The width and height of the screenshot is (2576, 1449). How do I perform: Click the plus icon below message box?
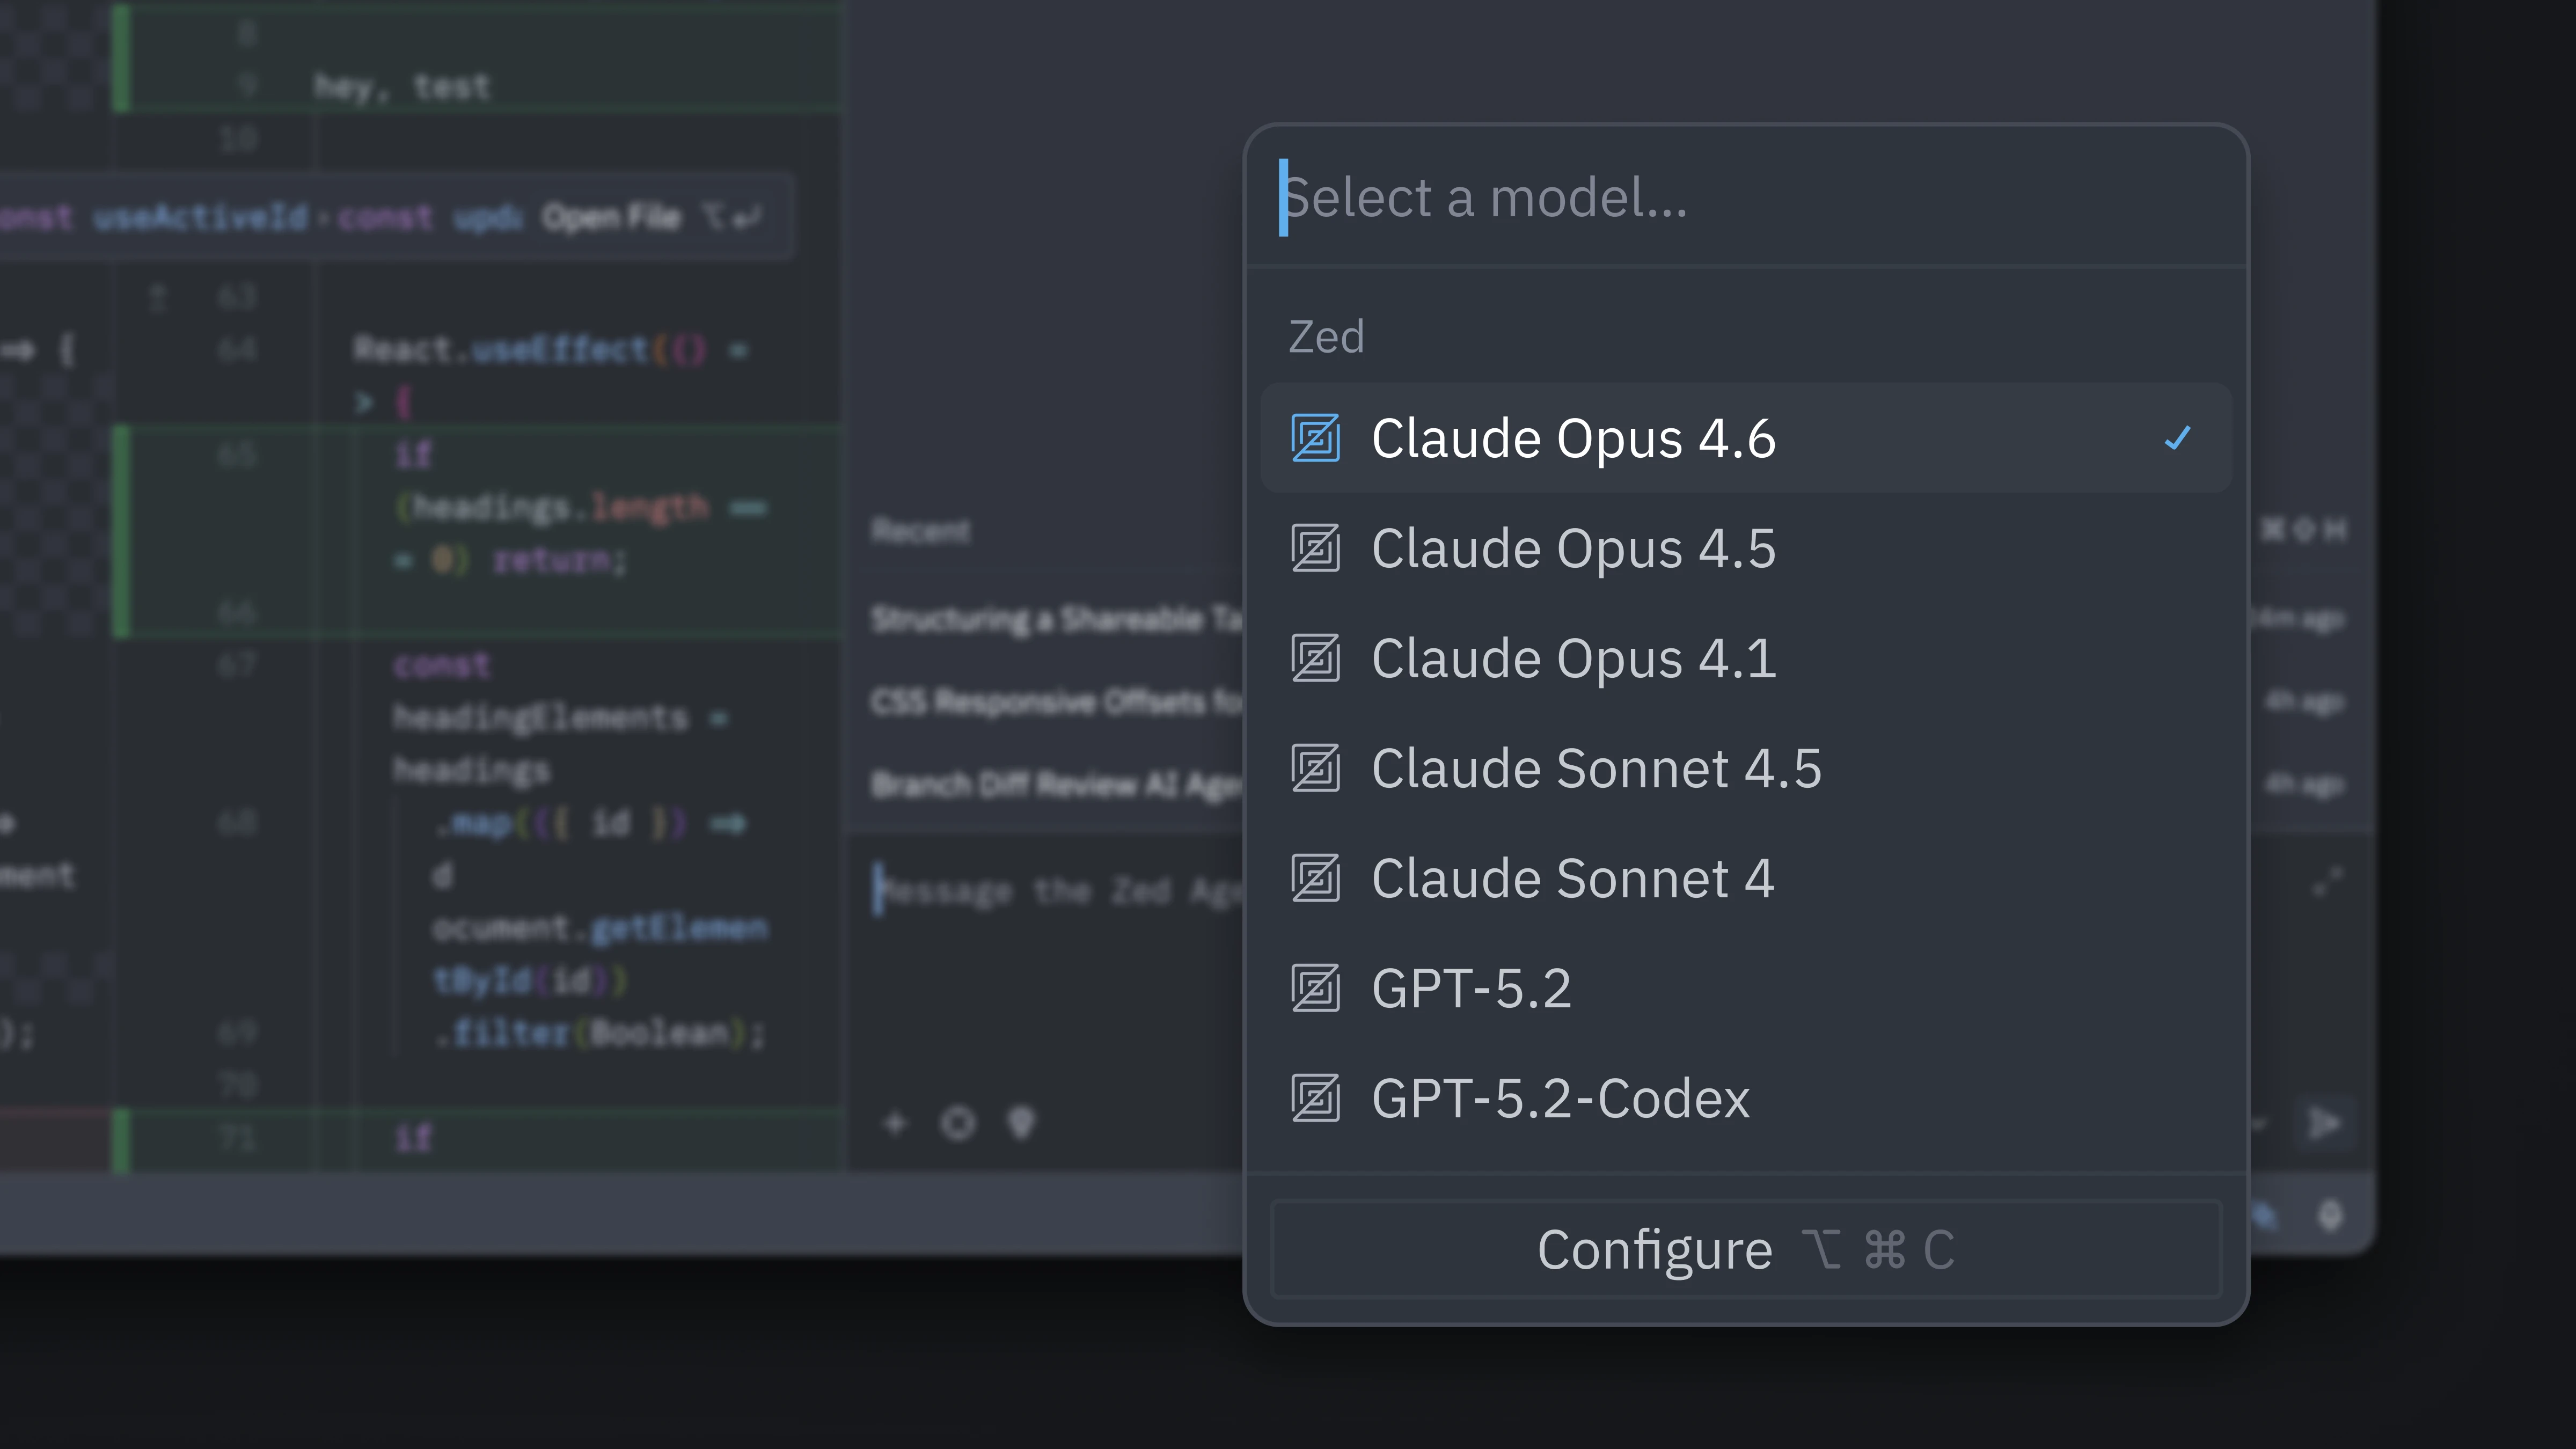(895, 1124)
